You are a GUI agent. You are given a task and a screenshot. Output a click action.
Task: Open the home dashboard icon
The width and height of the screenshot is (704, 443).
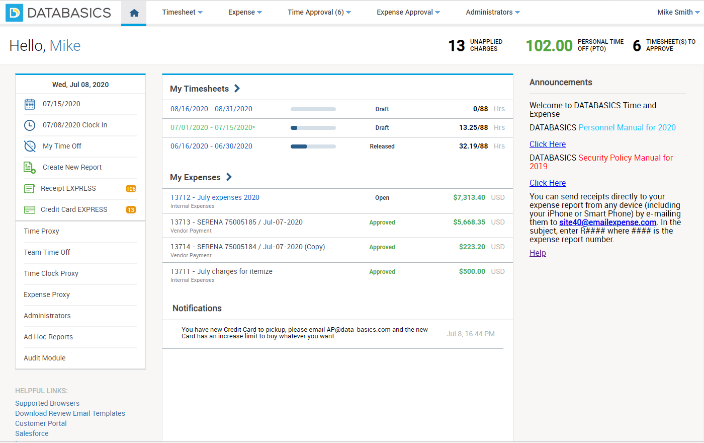click(x=133, y=12)
